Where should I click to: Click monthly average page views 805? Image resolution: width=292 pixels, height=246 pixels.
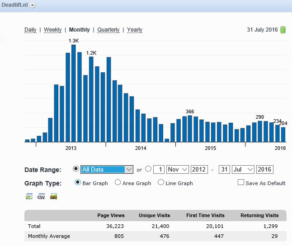pyautogui.click(x=119, y=236)
